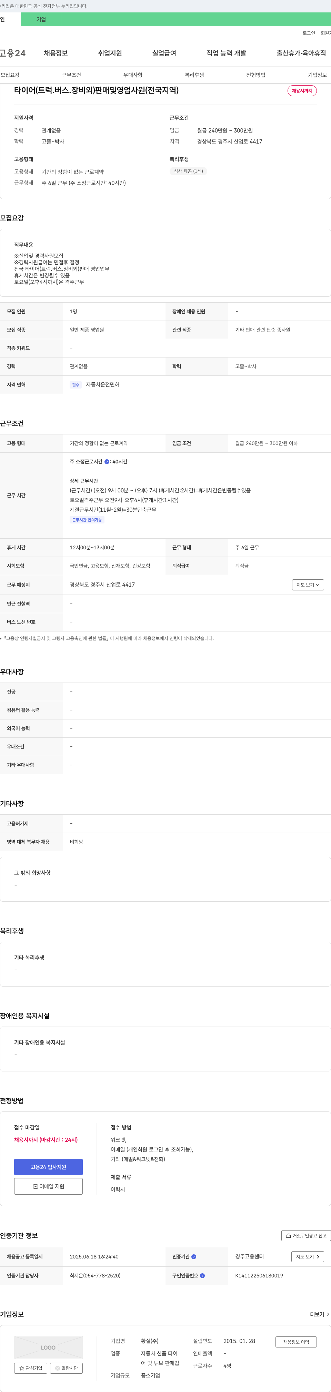Open the 취업지원 menu
The image size is (331, 1392).
coord(110,53)
